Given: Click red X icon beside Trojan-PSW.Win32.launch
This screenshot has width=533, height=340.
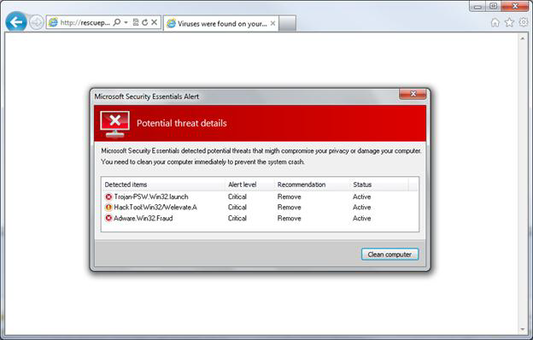Looking at the screenshot, I should pyautogui.click(x=108, y=196).
